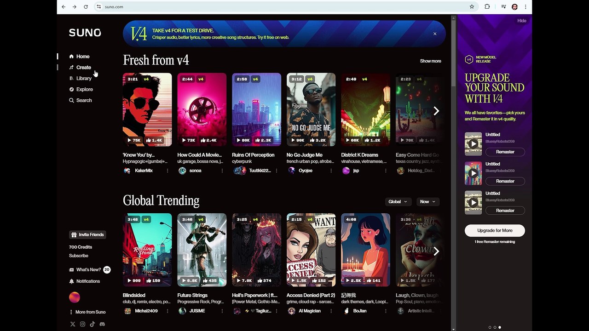This screenshot has width=589, height=331.
Task: Click the How Could A Movie... song title
Action: pyautogui.click(x=199, y=155)
